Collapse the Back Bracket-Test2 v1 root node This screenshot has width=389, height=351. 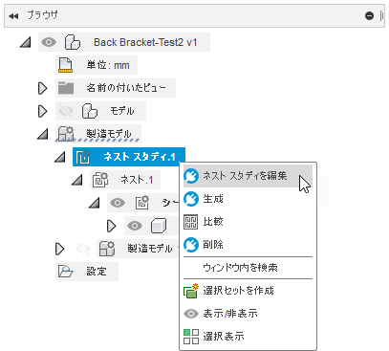point(26,42)
